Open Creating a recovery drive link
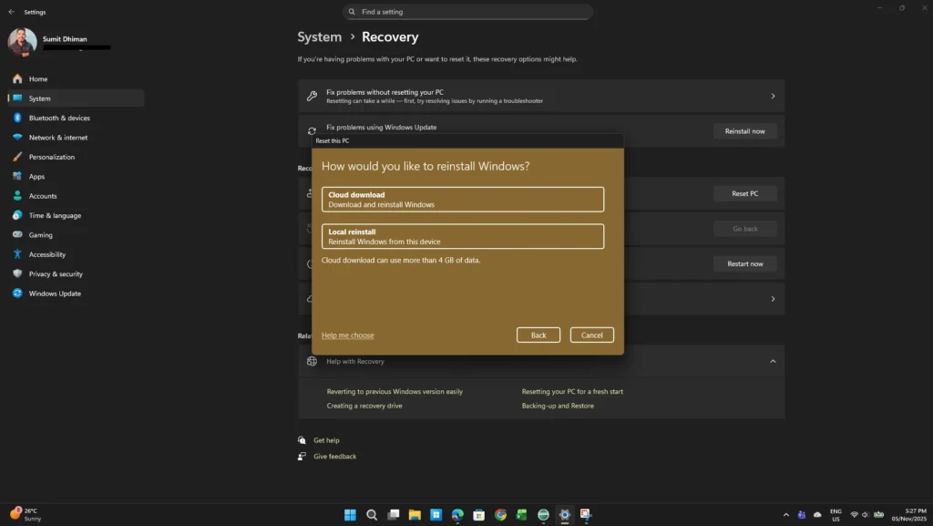Viewport: 933px width, 526px height. click(x=364, y=406)
